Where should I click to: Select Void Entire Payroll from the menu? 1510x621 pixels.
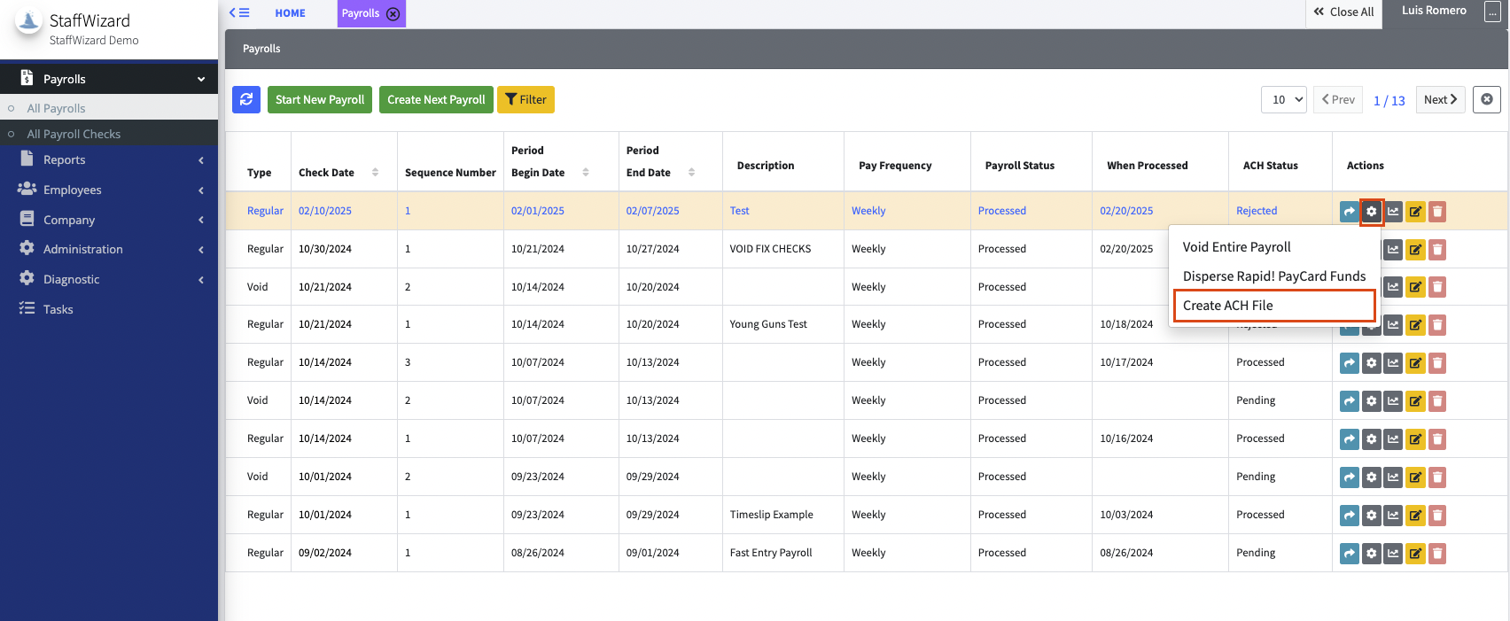(1274, 247)
